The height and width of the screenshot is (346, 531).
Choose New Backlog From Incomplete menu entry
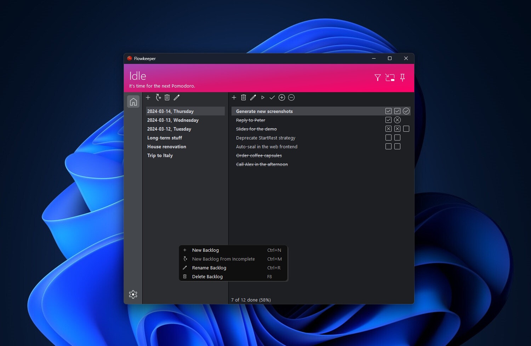pyautogui.click(x=233, y=259)
